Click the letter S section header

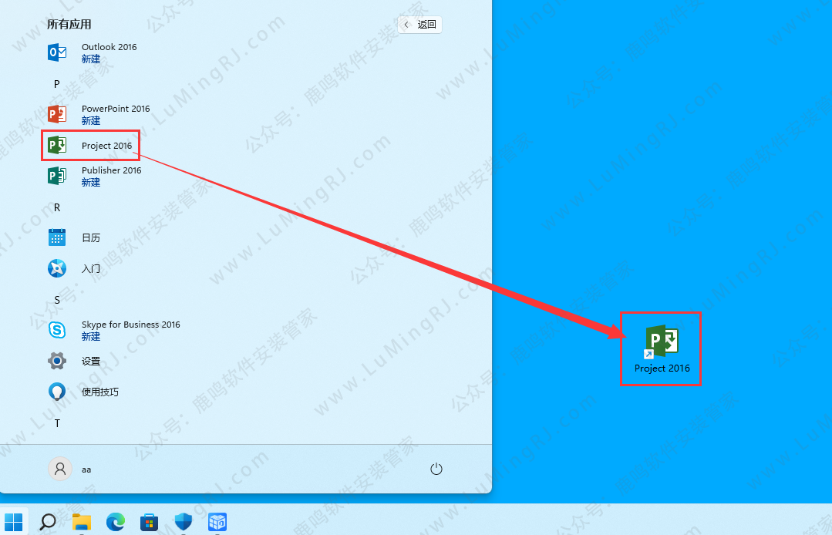coord(57,299)
